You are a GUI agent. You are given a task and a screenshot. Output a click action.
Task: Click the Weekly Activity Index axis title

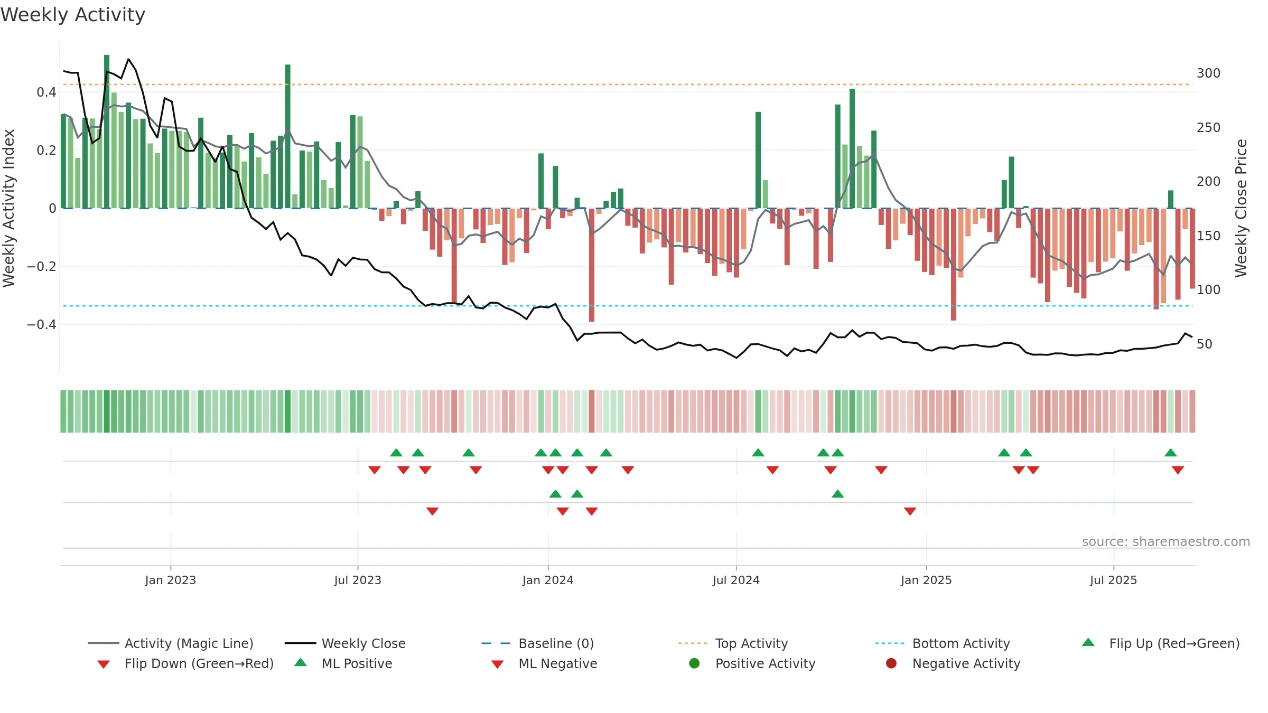coord(9,208)
